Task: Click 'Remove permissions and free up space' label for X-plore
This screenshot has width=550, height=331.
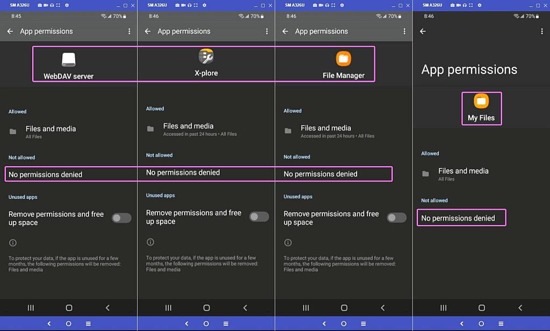Action: pyautogui.click(x=193, y=217)
